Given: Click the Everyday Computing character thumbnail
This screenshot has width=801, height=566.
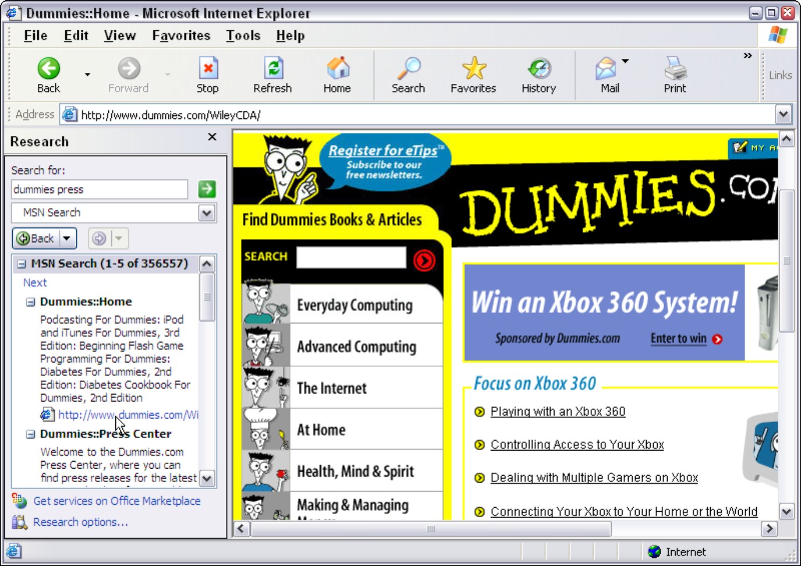Looking at the screenshot, I should [x=266, y=302].
